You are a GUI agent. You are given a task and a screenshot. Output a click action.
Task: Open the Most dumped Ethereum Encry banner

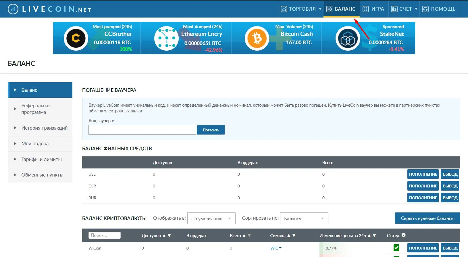point(187,38)
